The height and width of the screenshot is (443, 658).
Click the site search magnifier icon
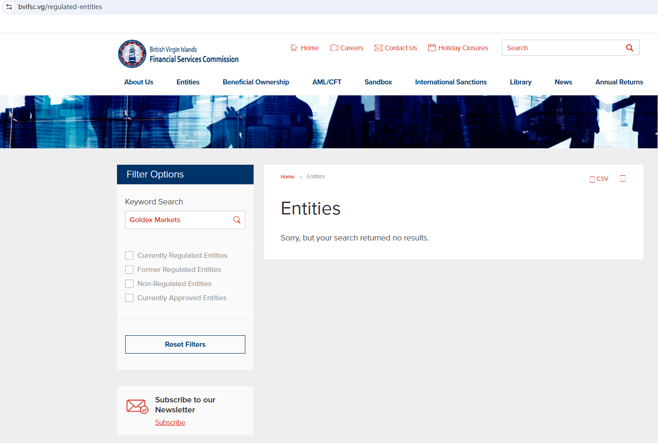click(630, 48)
